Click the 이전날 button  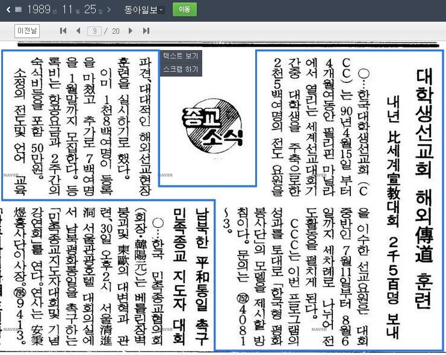click(27, 31)
